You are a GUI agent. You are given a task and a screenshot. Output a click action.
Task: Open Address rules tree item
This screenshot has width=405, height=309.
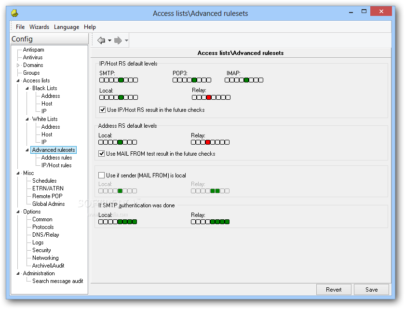click(x=56, y=158)
